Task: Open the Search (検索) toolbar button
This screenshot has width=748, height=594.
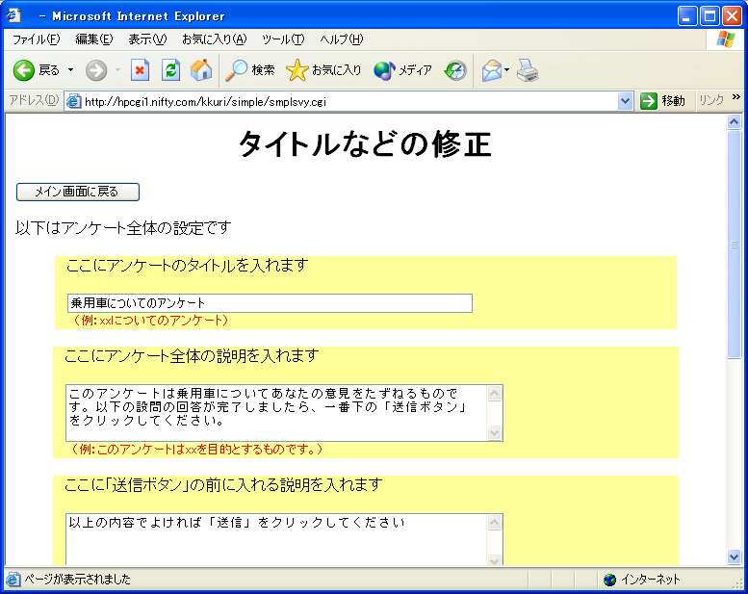Action: tap(250, 70)
